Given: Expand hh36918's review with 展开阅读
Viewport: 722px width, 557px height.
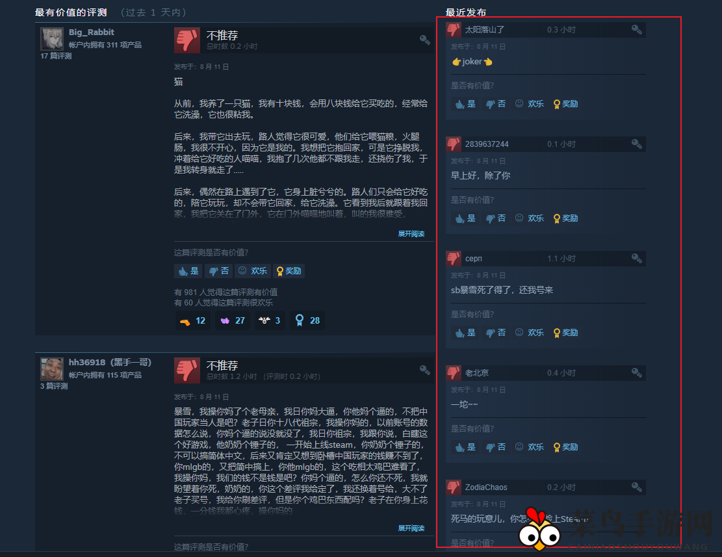Looking at the screenshot, I should pos(411,528).
